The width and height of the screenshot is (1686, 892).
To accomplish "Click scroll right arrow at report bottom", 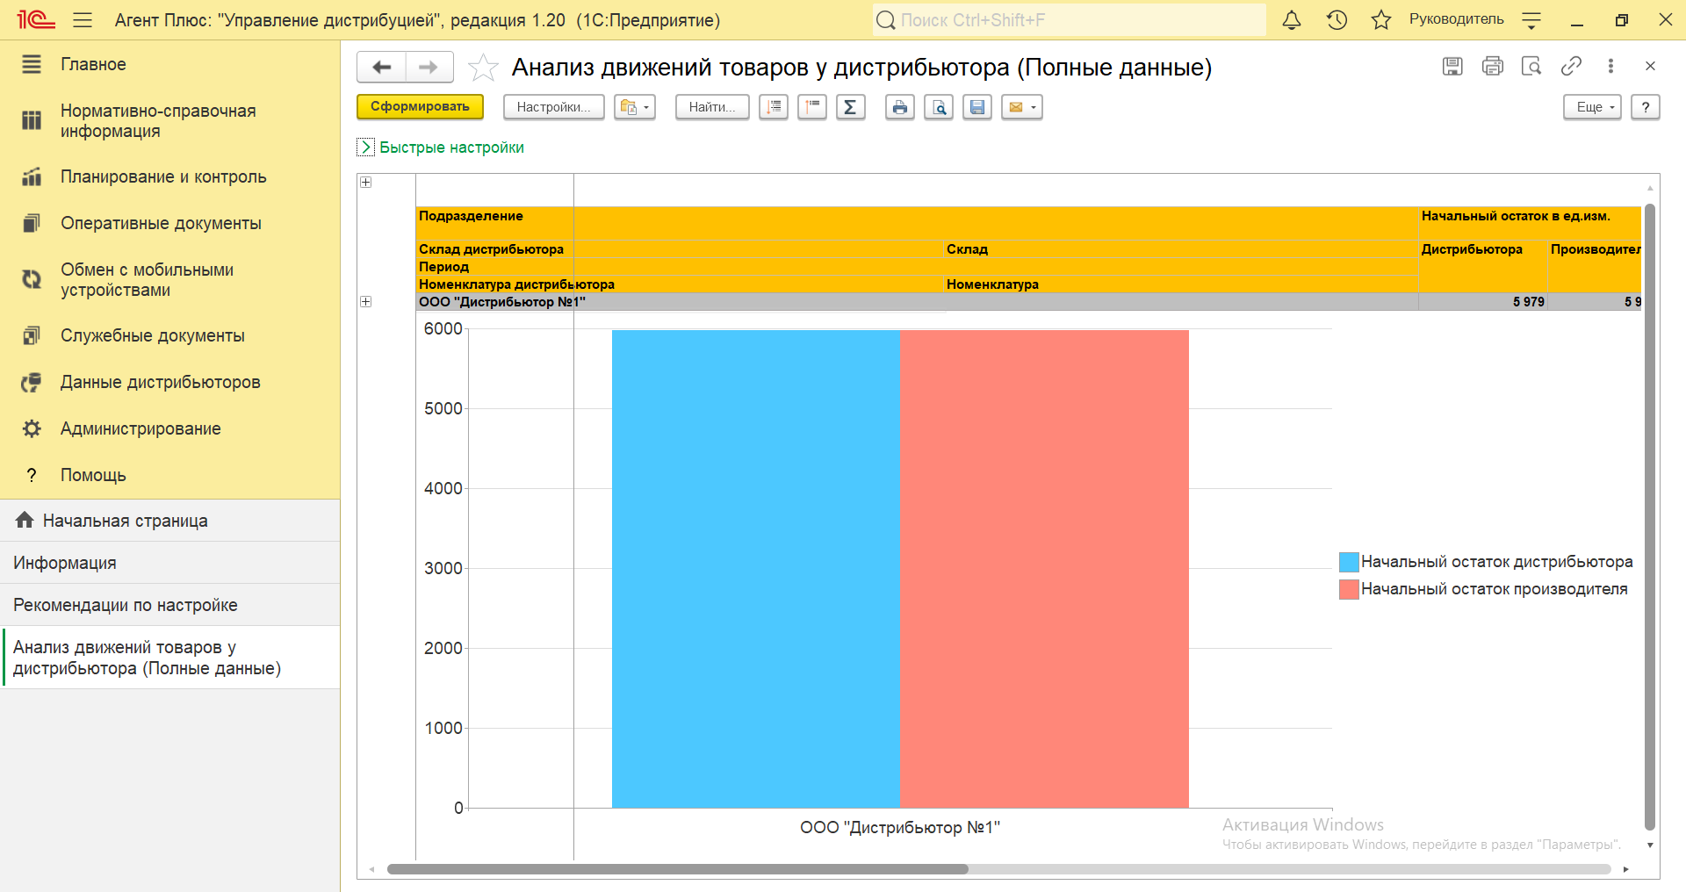I will pos(1626,869).
